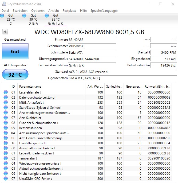Click status orb for Anz. wiederzugewiesener Sektoren
Screen dimensions: 178x183
click(x=6, y=112)
